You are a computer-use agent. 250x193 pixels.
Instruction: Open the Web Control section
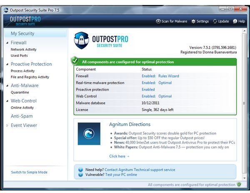(24, 101)
